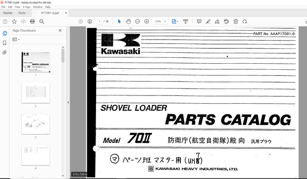Screen dimensions: 307x179
Task: Click the thumbnail scrollbar down arrow
Action: [x=63, y=176]
